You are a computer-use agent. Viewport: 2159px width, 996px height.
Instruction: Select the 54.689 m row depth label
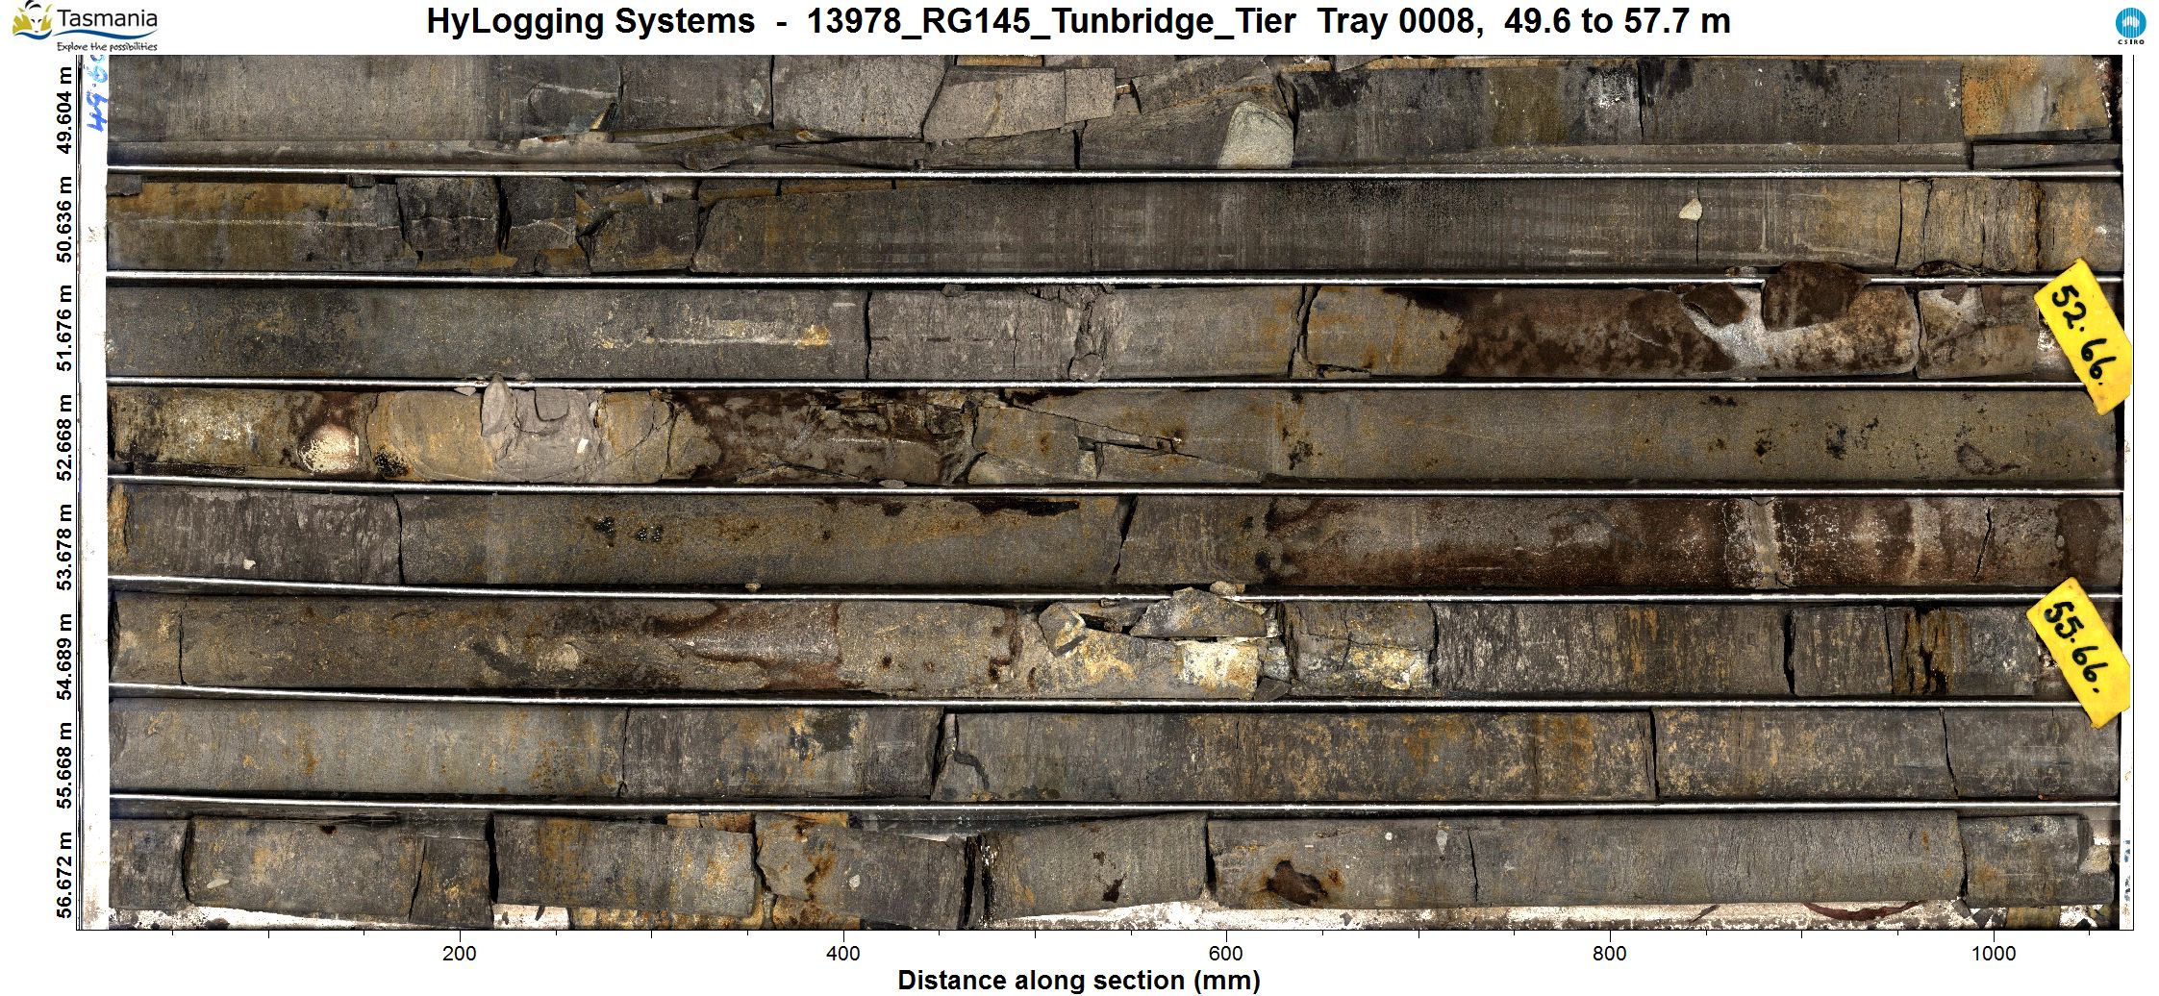pos(64,656)
